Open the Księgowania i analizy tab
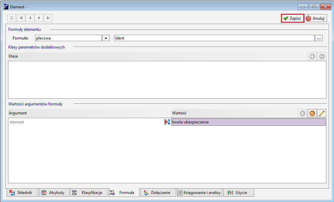 point(200,193)
